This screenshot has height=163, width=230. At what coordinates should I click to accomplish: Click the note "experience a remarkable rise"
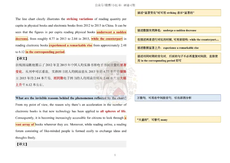178,48
